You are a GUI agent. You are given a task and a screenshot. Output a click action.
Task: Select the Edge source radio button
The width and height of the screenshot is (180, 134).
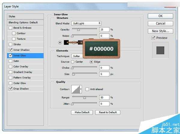91,62
